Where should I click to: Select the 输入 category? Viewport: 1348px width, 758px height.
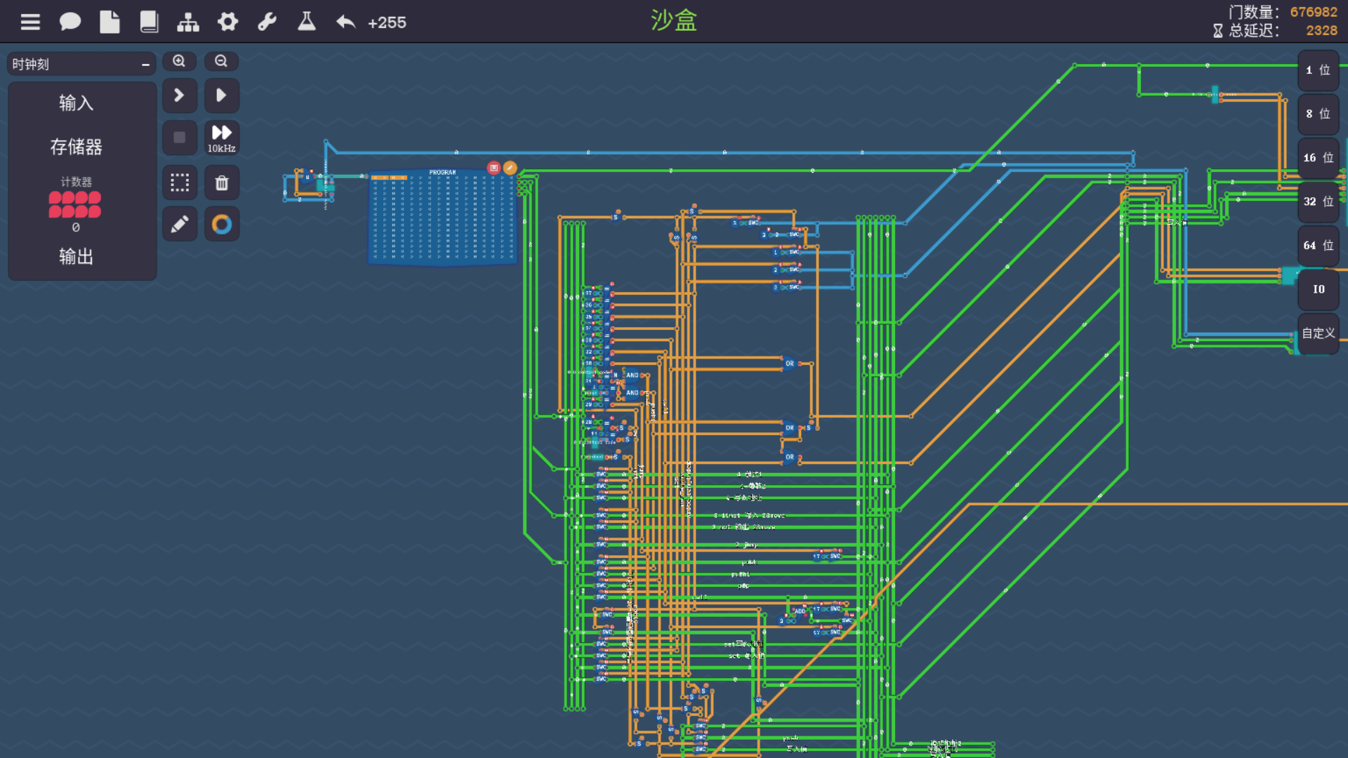(x=76, y=103)
